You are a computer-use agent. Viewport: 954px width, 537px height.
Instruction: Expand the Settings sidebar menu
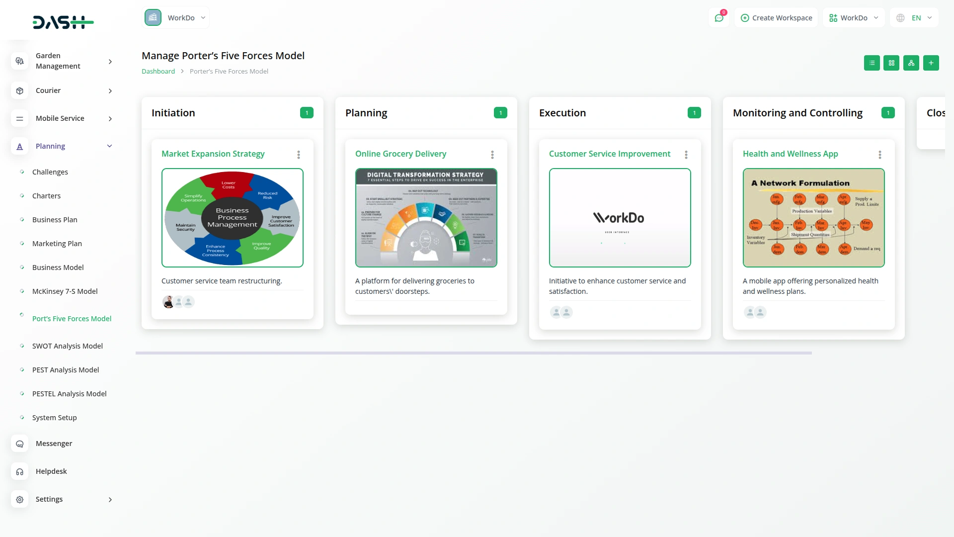point(110,499)
